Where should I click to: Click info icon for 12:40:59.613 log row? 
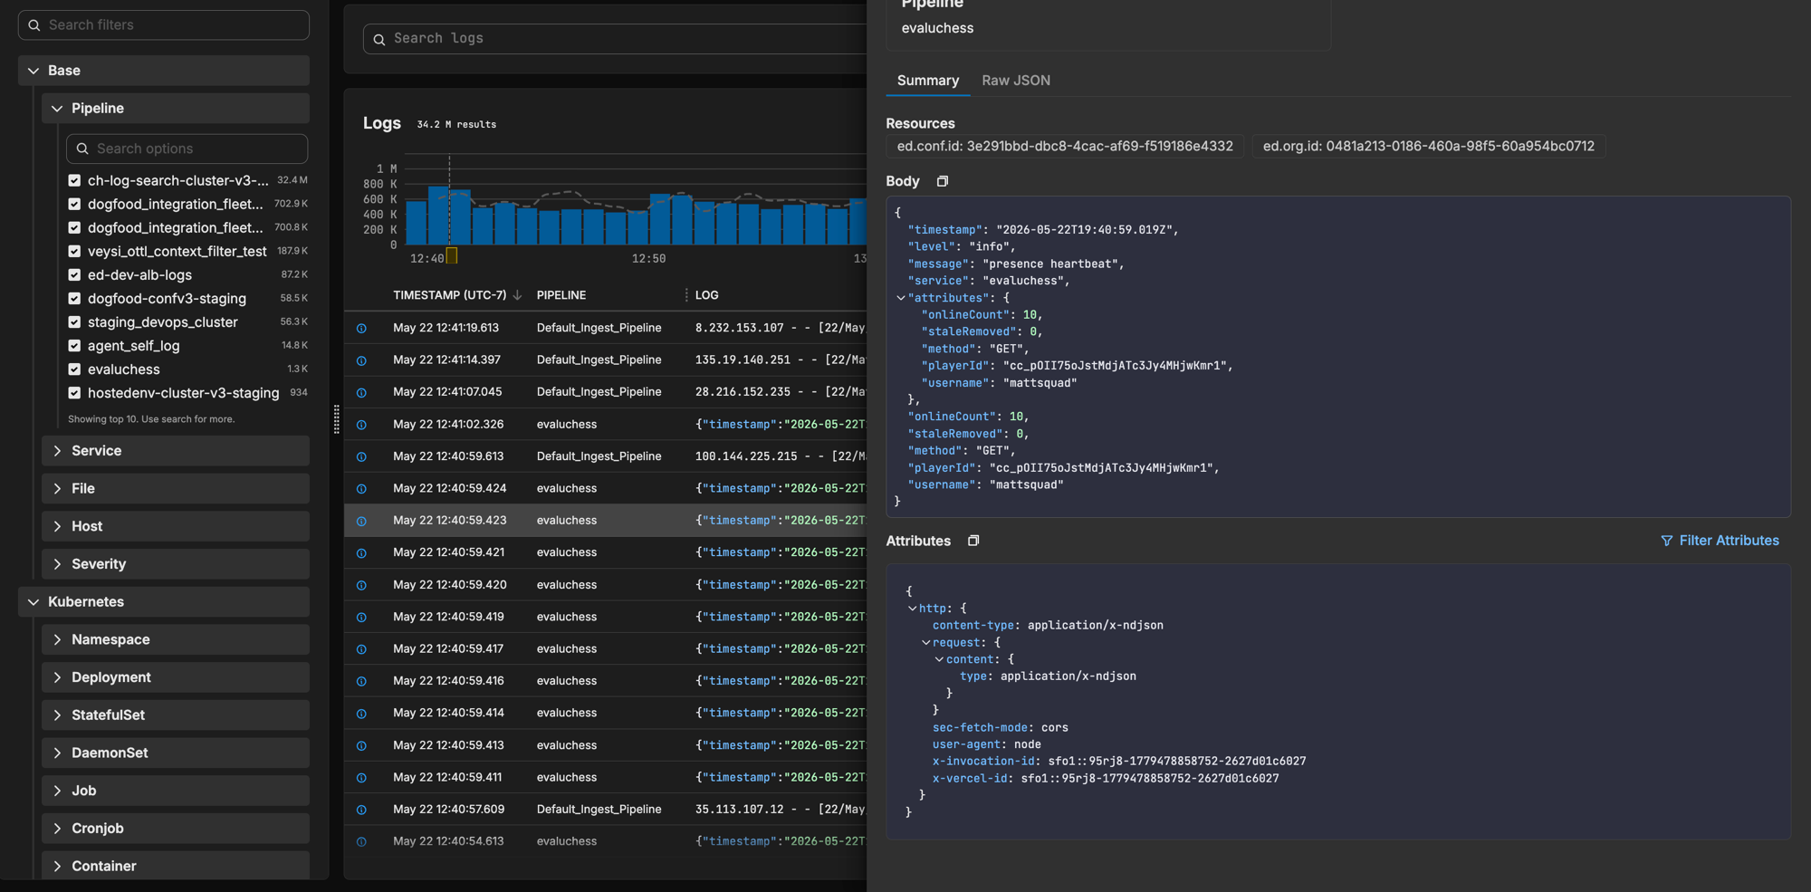tap(361, 456)
